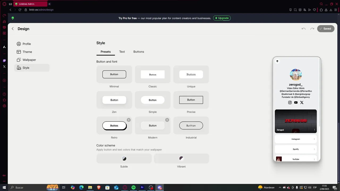
Task: Click Instagram icon in phone preview
Action: pos(290,102)
